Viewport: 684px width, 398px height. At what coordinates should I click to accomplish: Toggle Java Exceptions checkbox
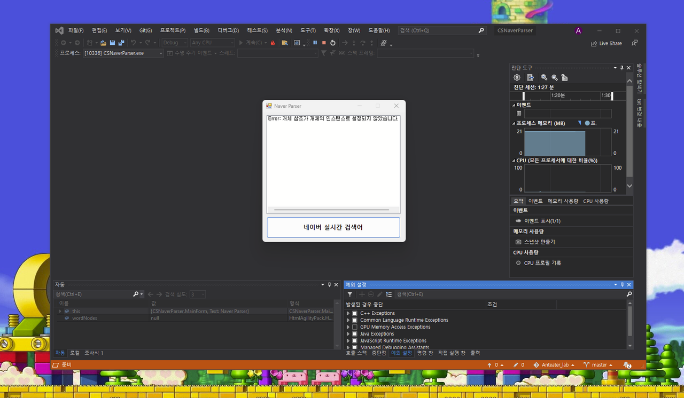(x=355, y=334)
